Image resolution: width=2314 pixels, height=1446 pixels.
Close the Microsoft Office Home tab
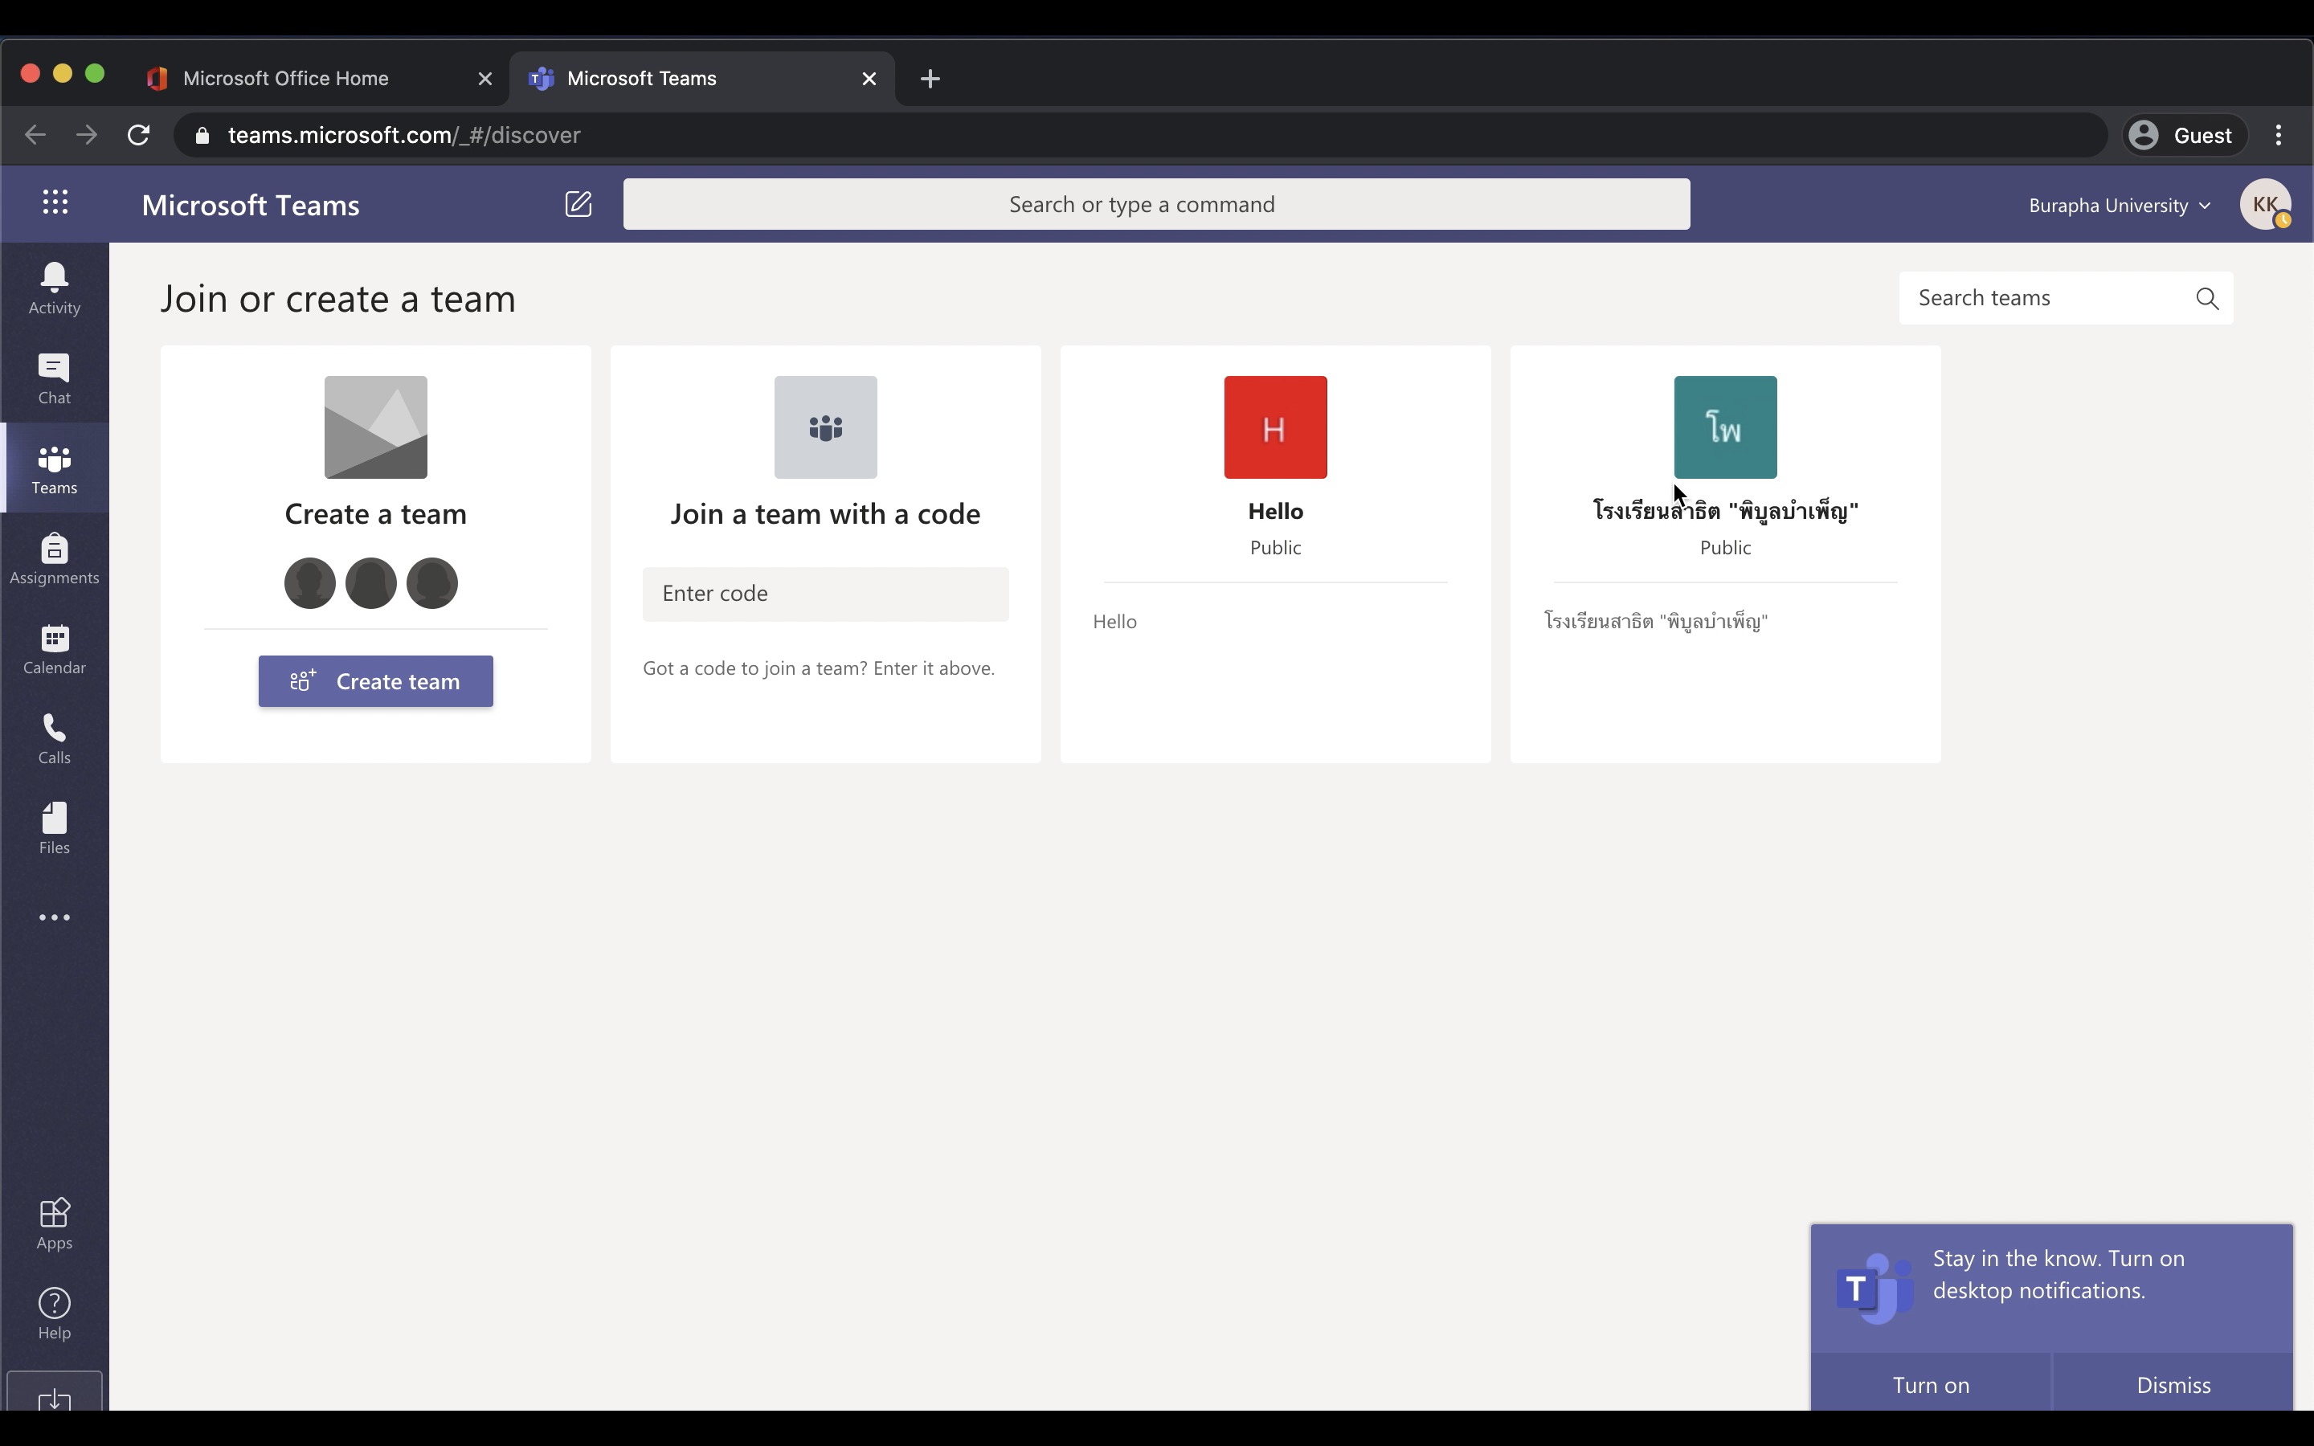484,79
